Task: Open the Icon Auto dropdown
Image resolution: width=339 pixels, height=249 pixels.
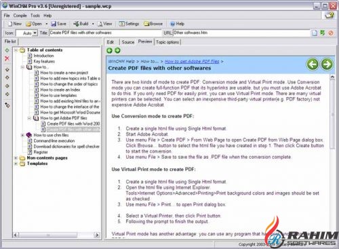Action: coord(35,33)
